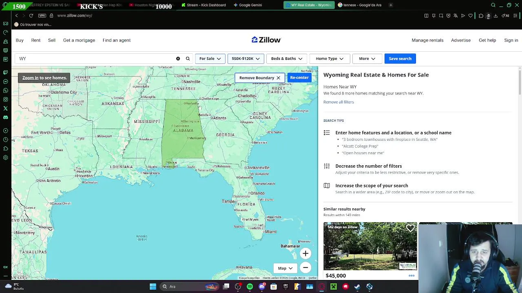522x293 pixels.
Task: Open Spotify from the taskbar
Action: (x=250, y=286)
